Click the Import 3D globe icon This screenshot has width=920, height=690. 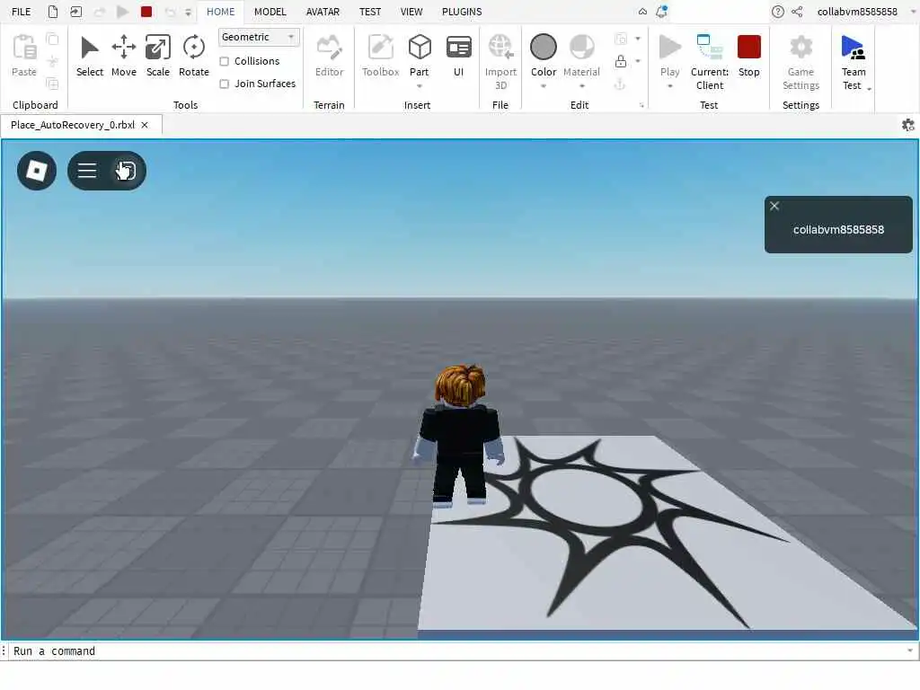pyautogui.click(x=500, y=48)
